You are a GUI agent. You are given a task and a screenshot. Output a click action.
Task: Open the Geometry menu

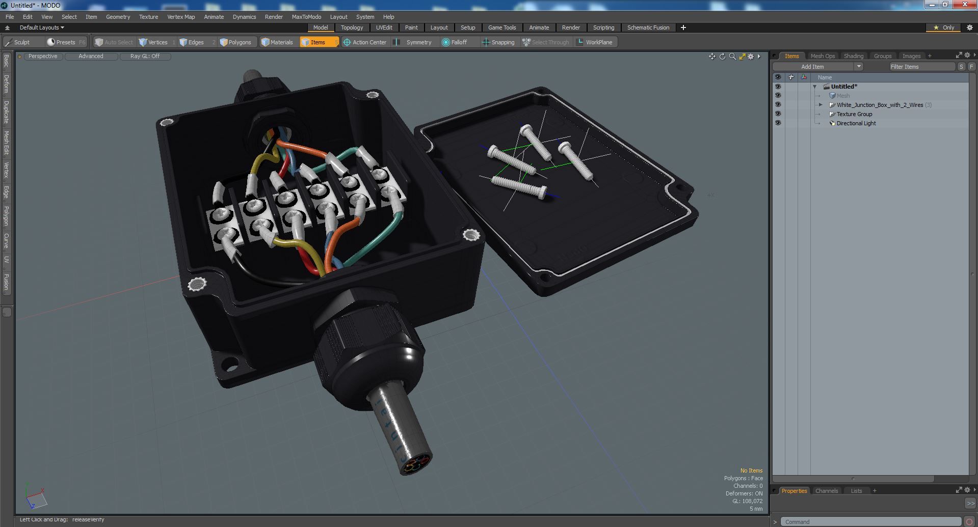118,17
